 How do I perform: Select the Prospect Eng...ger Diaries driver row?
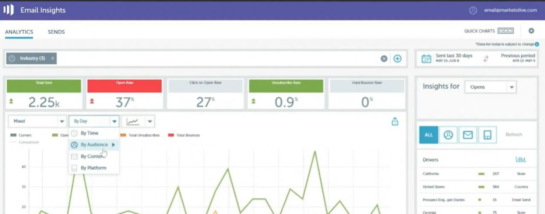point(476,200)
